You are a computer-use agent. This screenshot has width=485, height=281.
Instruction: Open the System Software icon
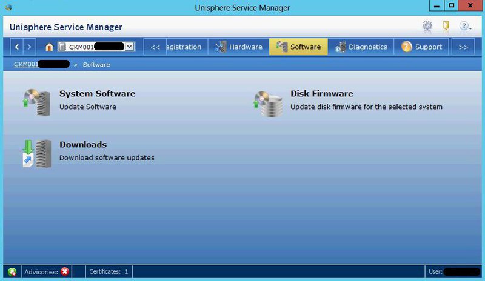click(36, 102)
